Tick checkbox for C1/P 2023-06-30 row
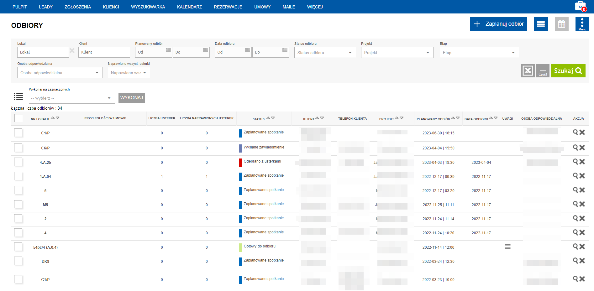This screenshot has width=594, height=291. click(x=18, y=133)
